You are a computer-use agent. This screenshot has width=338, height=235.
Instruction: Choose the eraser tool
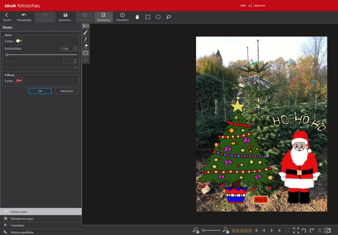pyautogui.click(x=86, y=46)
